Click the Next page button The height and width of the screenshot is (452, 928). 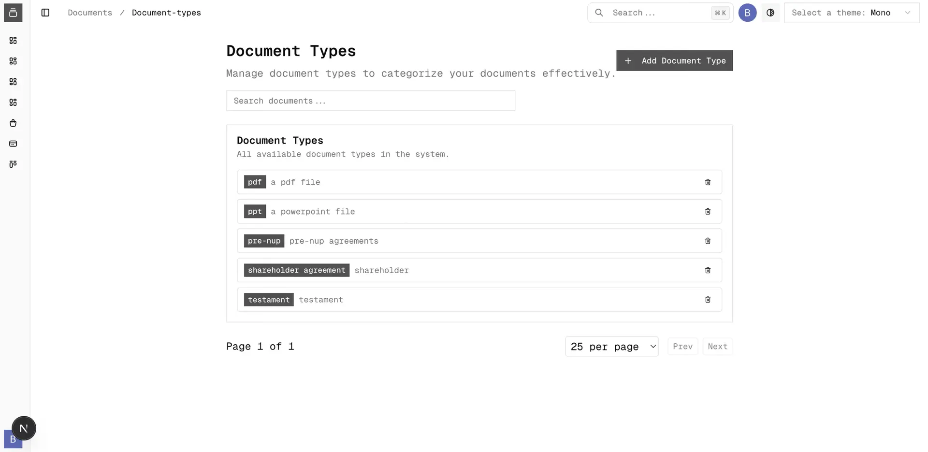point(717,347)
